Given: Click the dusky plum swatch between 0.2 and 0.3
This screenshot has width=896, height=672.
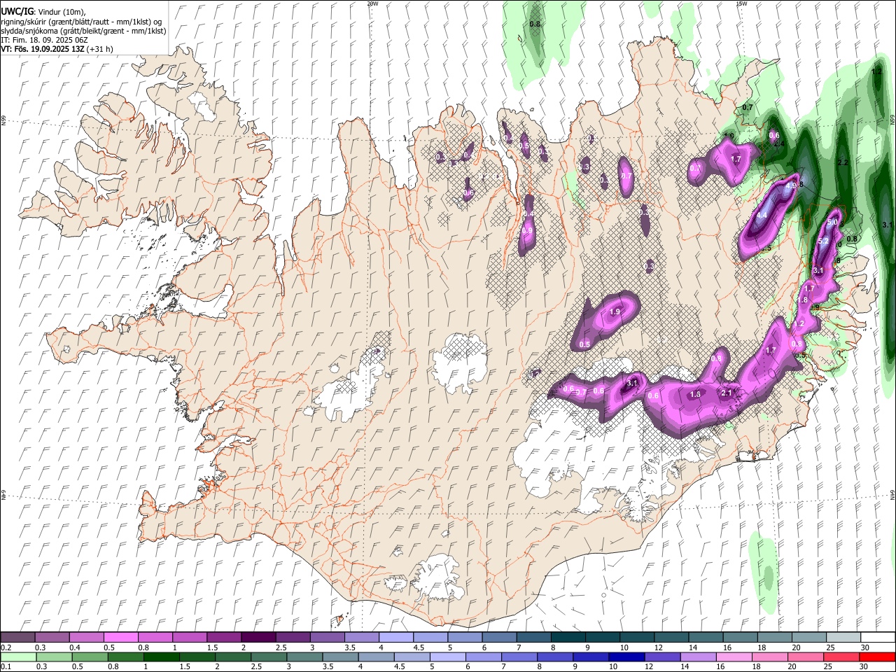Looking at the screenshot, I should point(18,637).
